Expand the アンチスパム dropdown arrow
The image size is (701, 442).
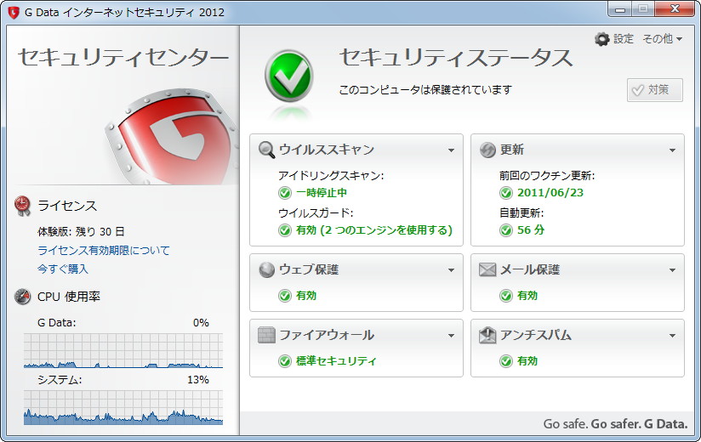672,336
